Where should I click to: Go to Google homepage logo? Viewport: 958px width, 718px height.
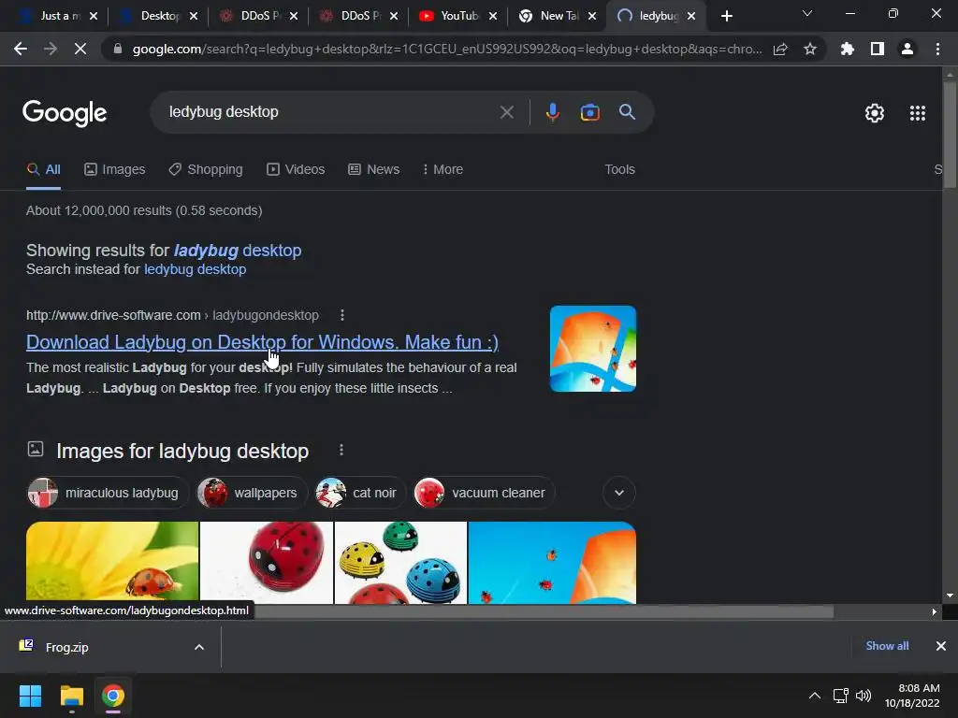coord(65,113)
